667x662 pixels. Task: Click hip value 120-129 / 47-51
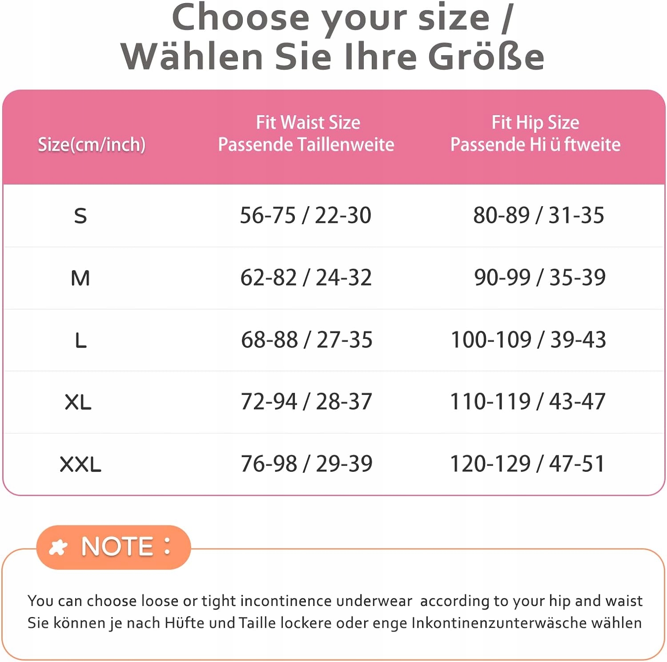pos(528,464)
